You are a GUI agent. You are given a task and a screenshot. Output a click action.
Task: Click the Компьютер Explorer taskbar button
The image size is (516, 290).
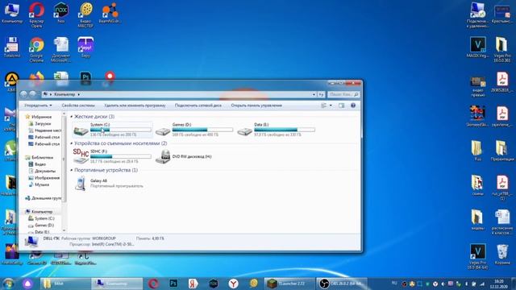[117, 284]
